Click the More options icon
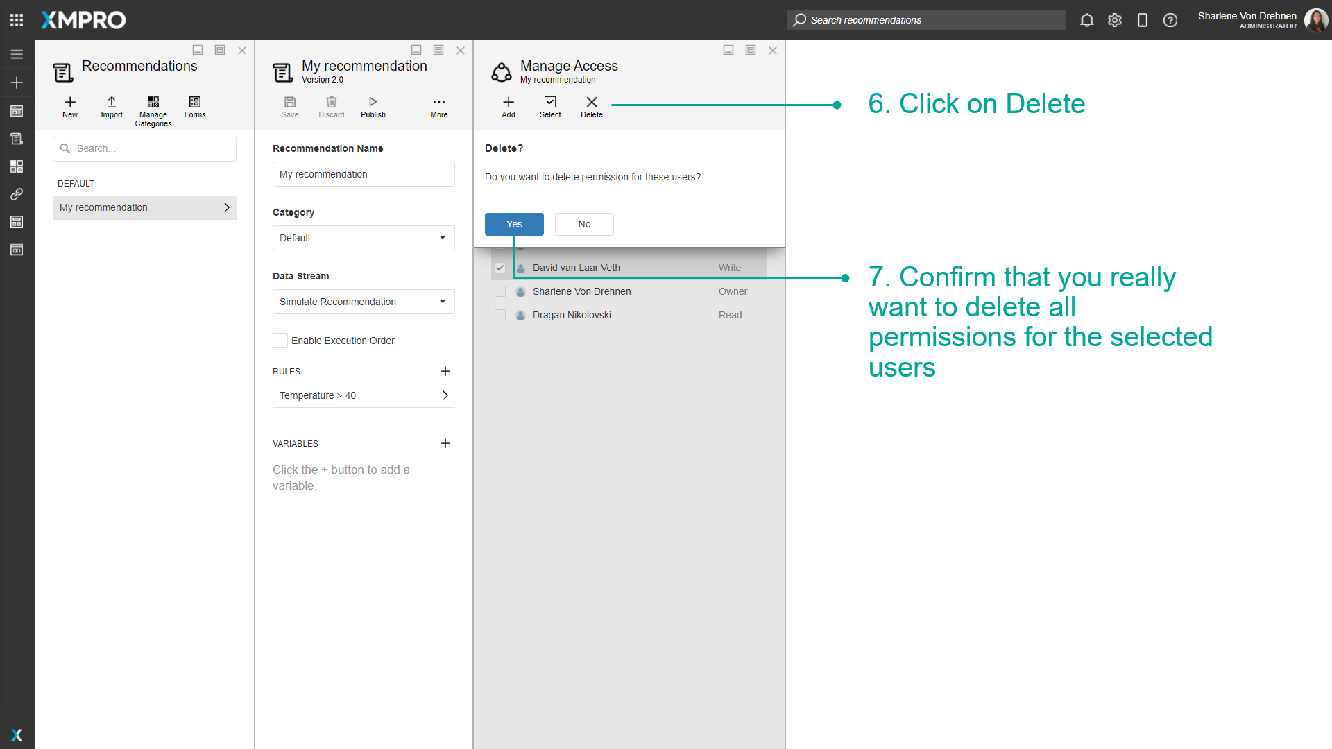 [438, 105]
